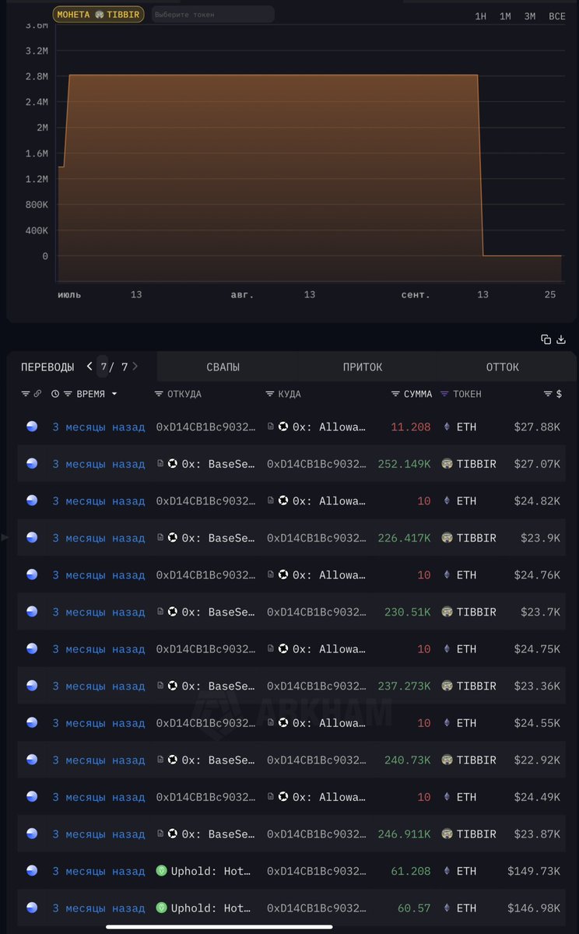Open the ТОКЕН column filter
This screenshot has height=934, width=579.
coord(445,394)
